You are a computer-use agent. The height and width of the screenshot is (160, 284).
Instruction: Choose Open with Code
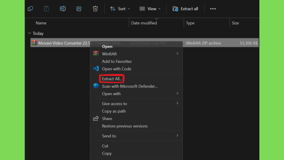click(117, 69)
